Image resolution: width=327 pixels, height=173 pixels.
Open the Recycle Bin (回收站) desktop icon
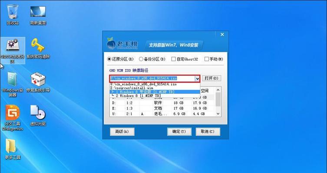[13, 15]
